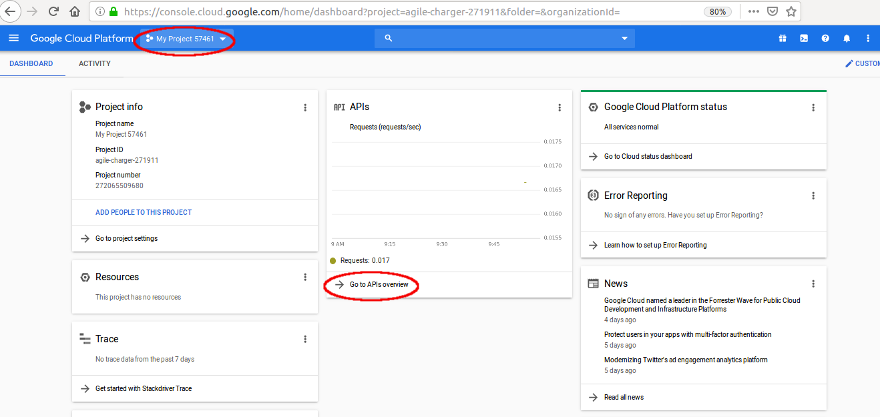Click 'This project has no resources' text

point(138,297)
